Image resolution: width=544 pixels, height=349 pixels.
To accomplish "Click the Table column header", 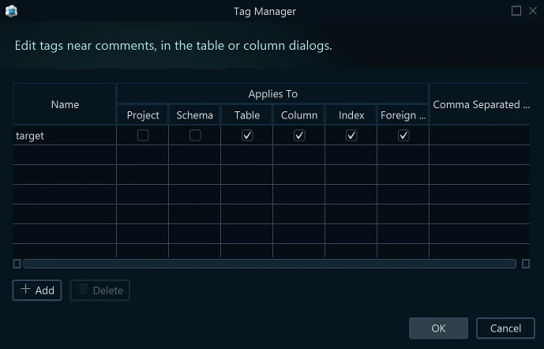I will coord(246,114).
